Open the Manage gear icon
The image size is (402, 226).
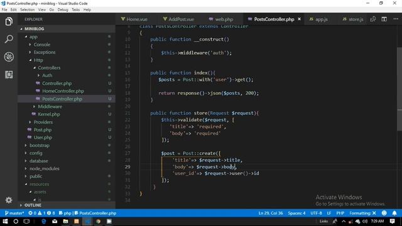click(9, 200)
